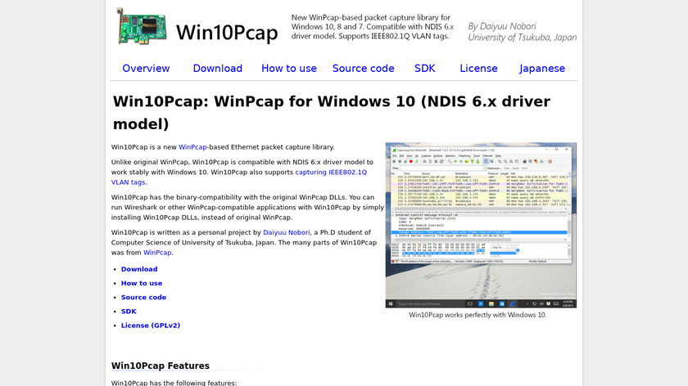Viewport: 688px width, 386px height.
Task: Open the How to use navigation tab
Action: point(288,69)
